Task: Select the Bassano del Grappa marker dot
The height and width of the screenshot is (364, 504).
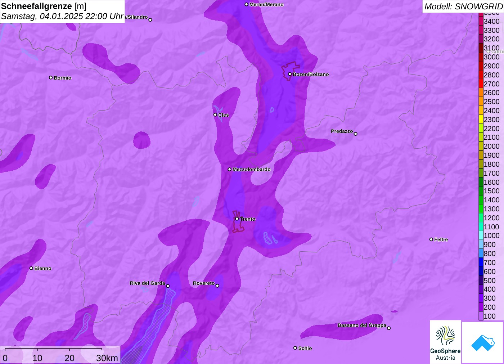Action: pos(389,328)
